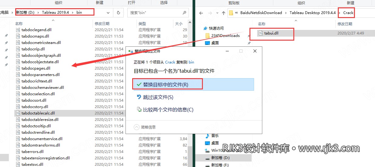
Task: Select tabdoctooltip.dll file
Action: (x=36, y=126)
